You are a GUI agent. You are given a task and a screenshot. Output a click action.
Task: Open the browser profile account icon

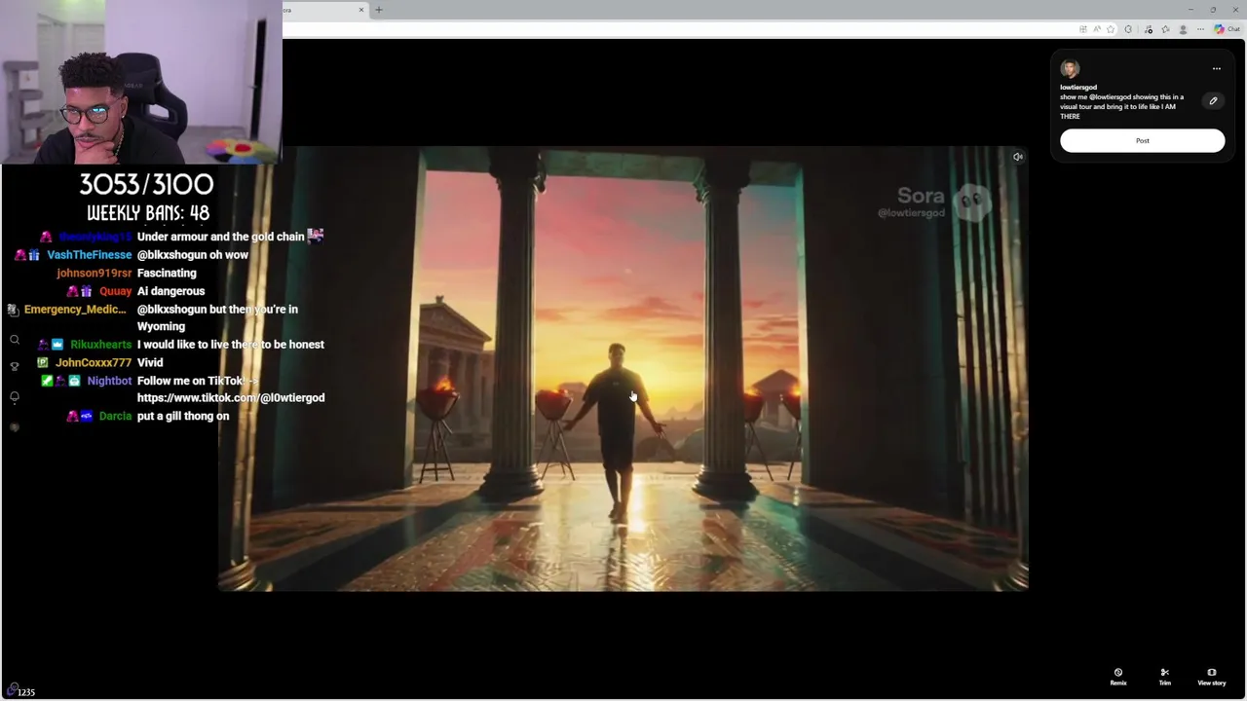(1183, 29)
